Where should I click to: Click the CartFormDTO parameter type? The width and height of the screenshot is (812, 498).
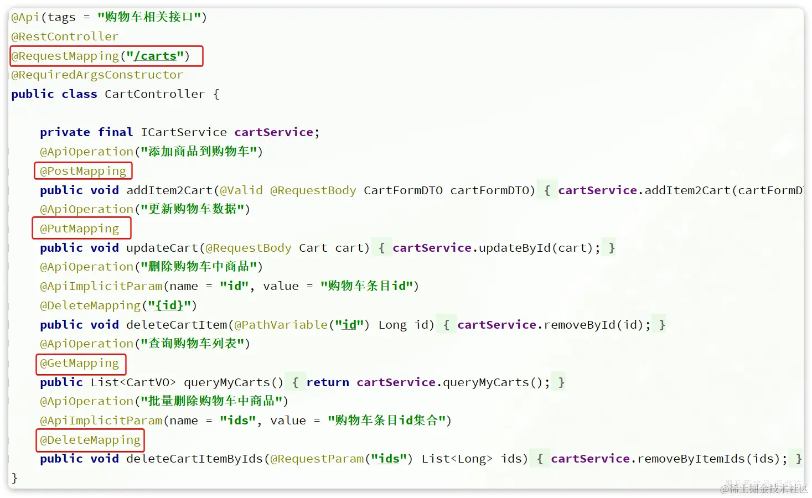[x=403, y=190]
